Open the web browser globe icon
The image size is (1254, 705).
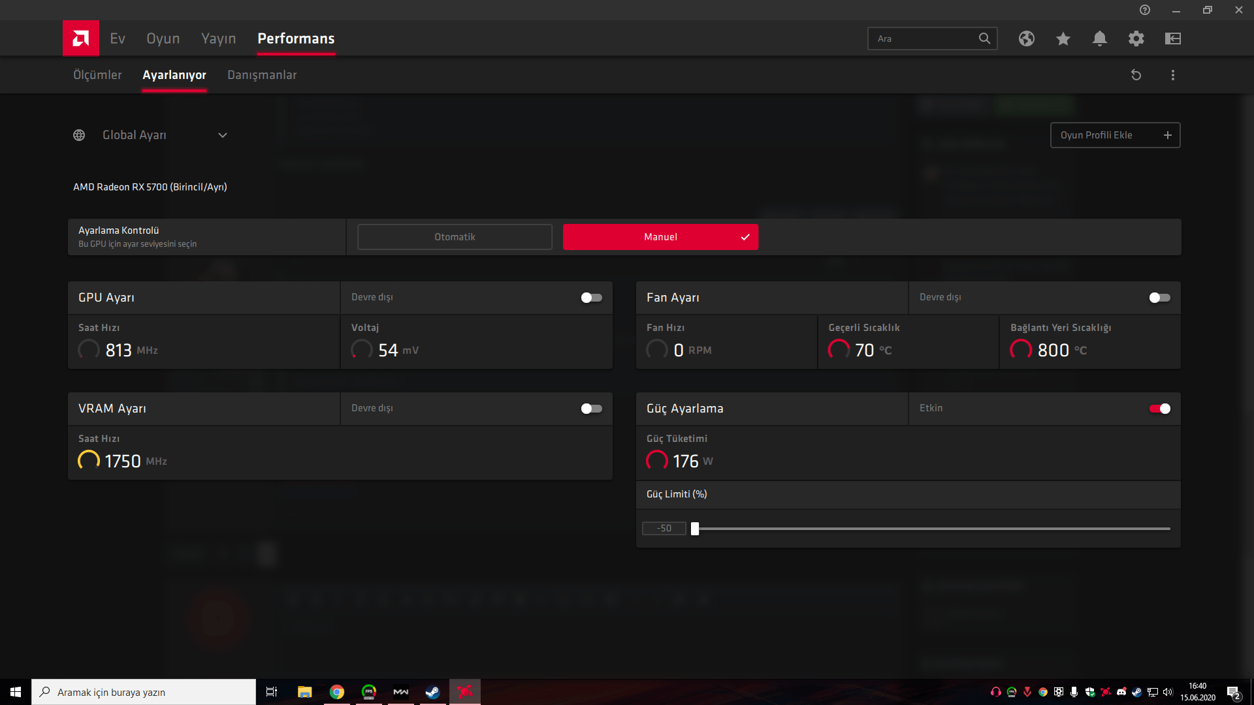pos(1027,39)
